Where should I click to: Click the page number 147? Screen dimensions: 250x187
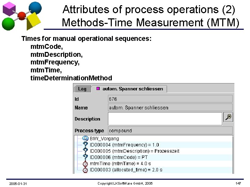(x=238, y=183)
